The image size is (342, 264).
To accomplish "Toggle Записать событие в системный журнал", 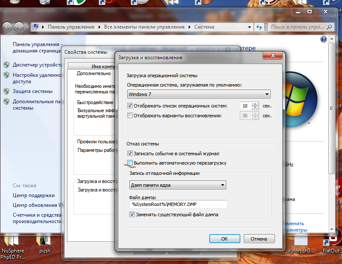I will click(x=131, y=153).
